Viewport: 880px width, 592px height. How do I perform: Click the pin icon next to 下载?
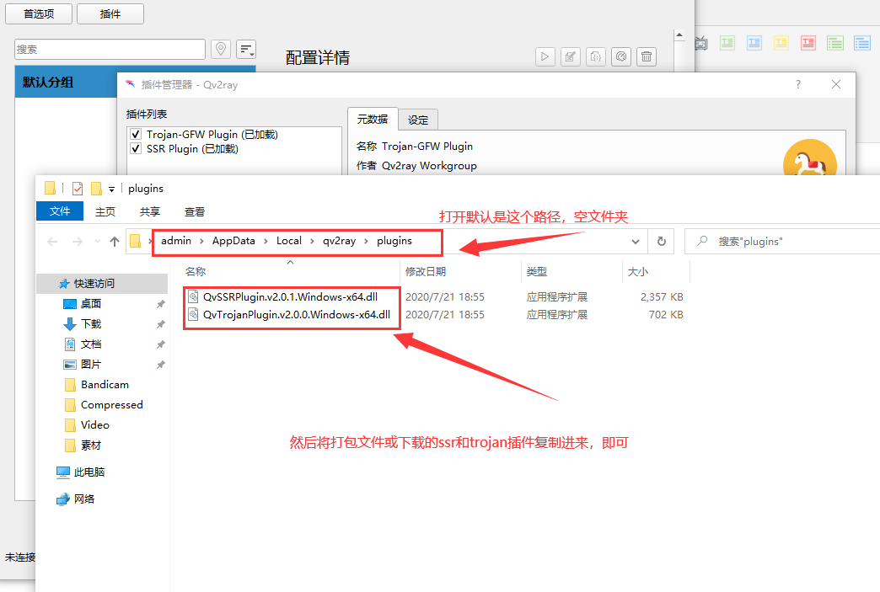(x=160, y=324)
